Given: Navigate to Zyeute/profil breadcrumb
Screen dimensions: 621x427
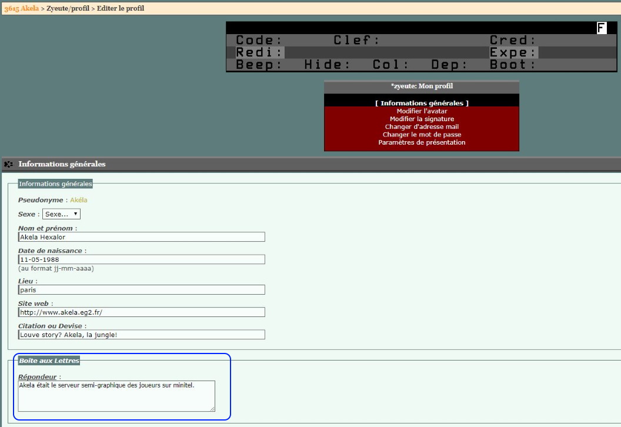Looking at the screenshot, I should click(x=66, y=8).
